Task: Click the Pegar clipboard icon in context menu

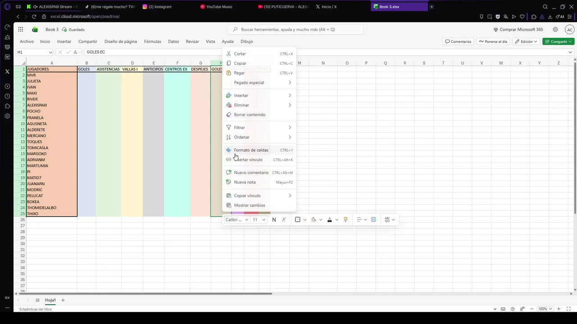Action: (x=229, y=73)
